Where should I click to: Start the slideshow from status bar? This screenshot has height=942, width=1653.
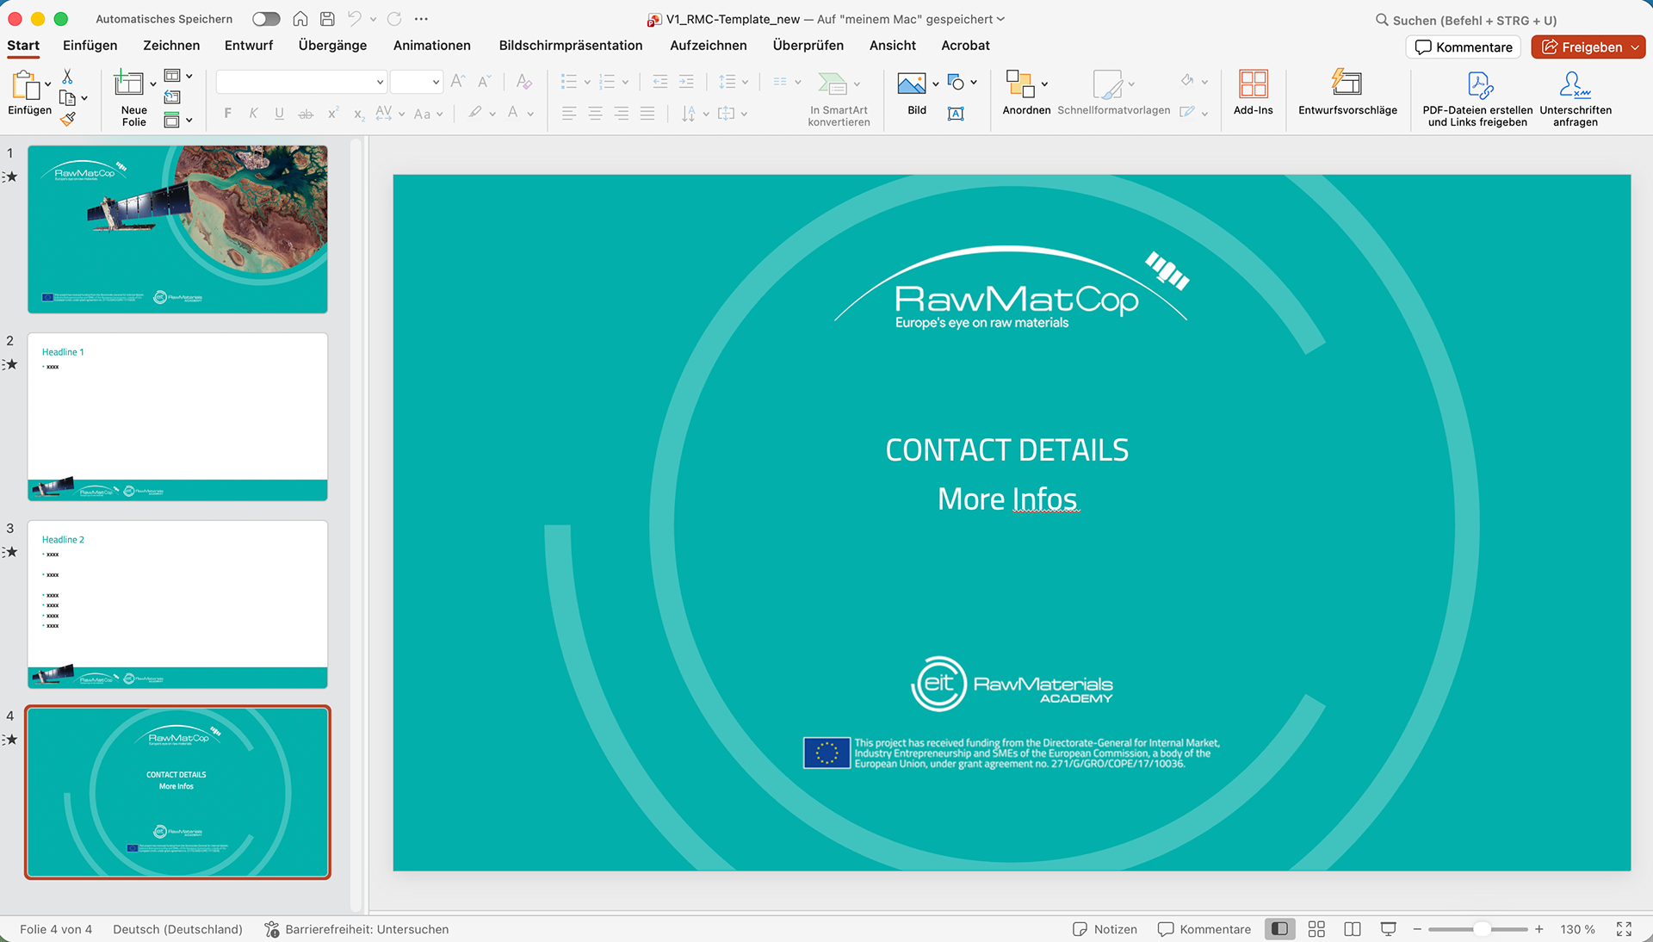click(x=1389, y=929)
